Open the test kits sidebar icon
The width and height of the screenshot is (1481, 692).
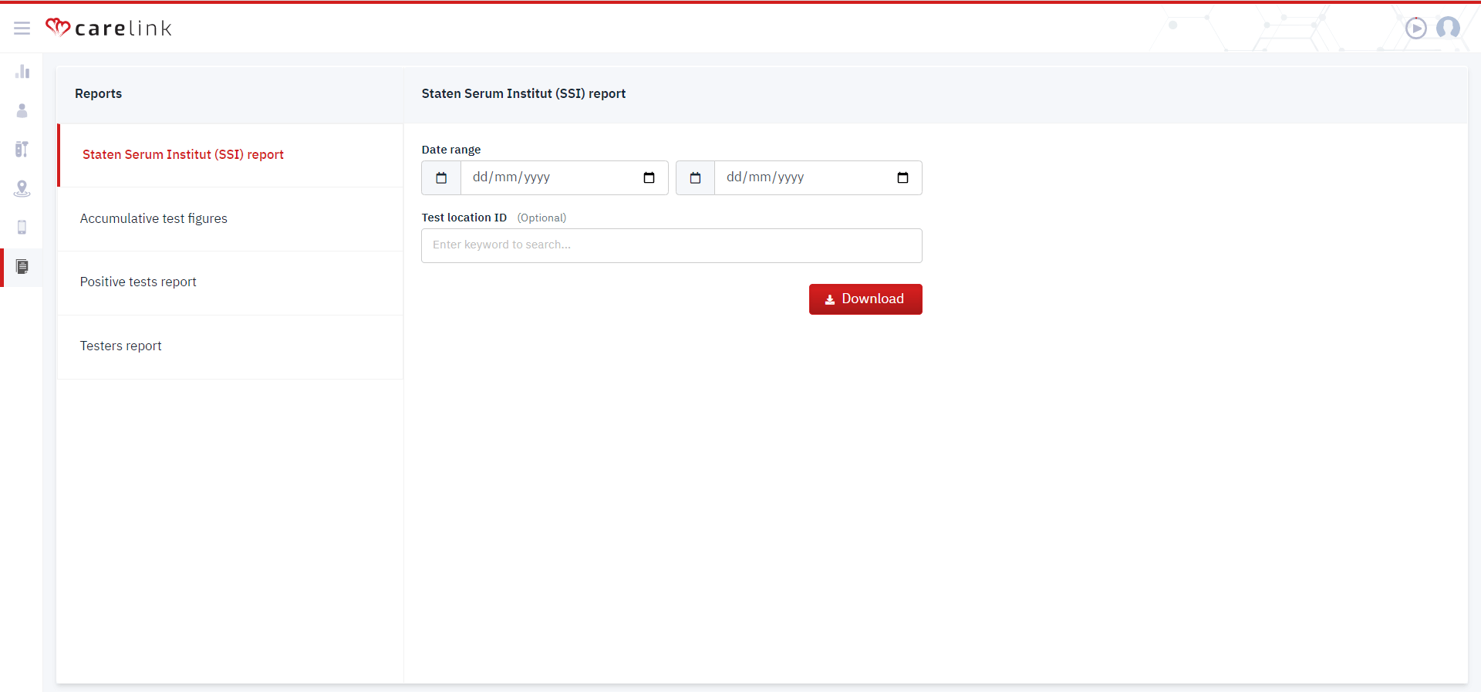(22, 150)
